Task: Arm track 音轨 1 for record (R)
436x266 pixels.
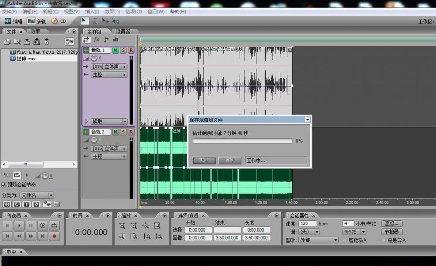Action: pos(131,50)
